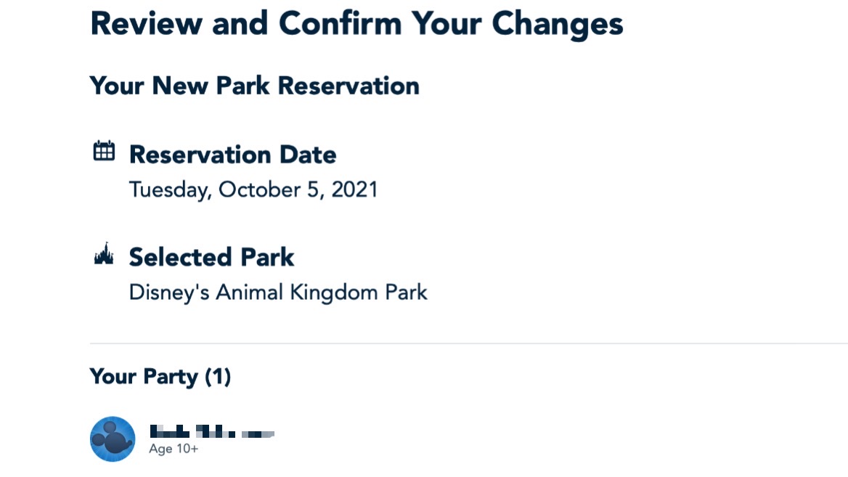This screenshot has width=848, height=477.
Task: Click the calendar icon beside Reservation Date
Action: coord(104,151)
